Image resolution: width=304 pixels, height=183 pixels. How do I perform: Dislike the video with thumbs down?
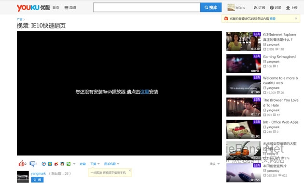pos(32,164)
